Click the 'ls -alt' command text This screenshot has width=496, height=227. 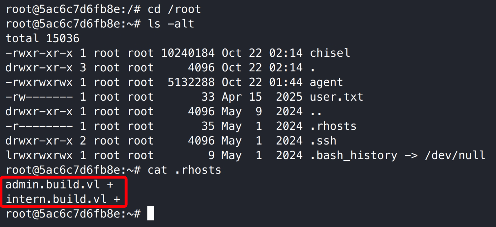coord(171,24)
